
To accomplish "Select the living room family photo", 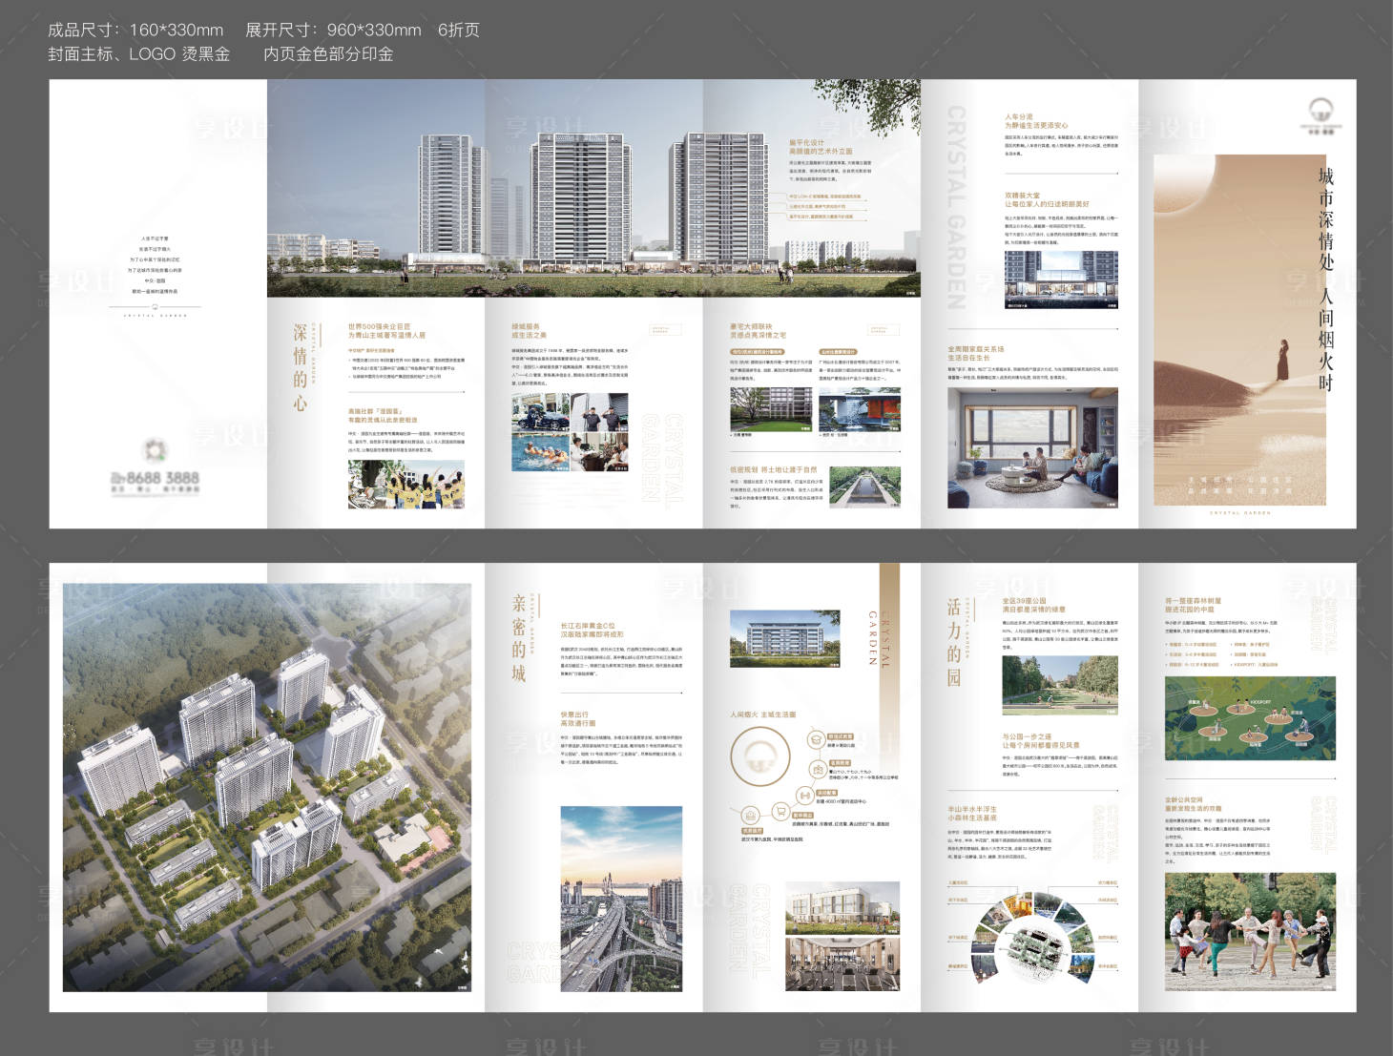I will (x=1032, y=448).
